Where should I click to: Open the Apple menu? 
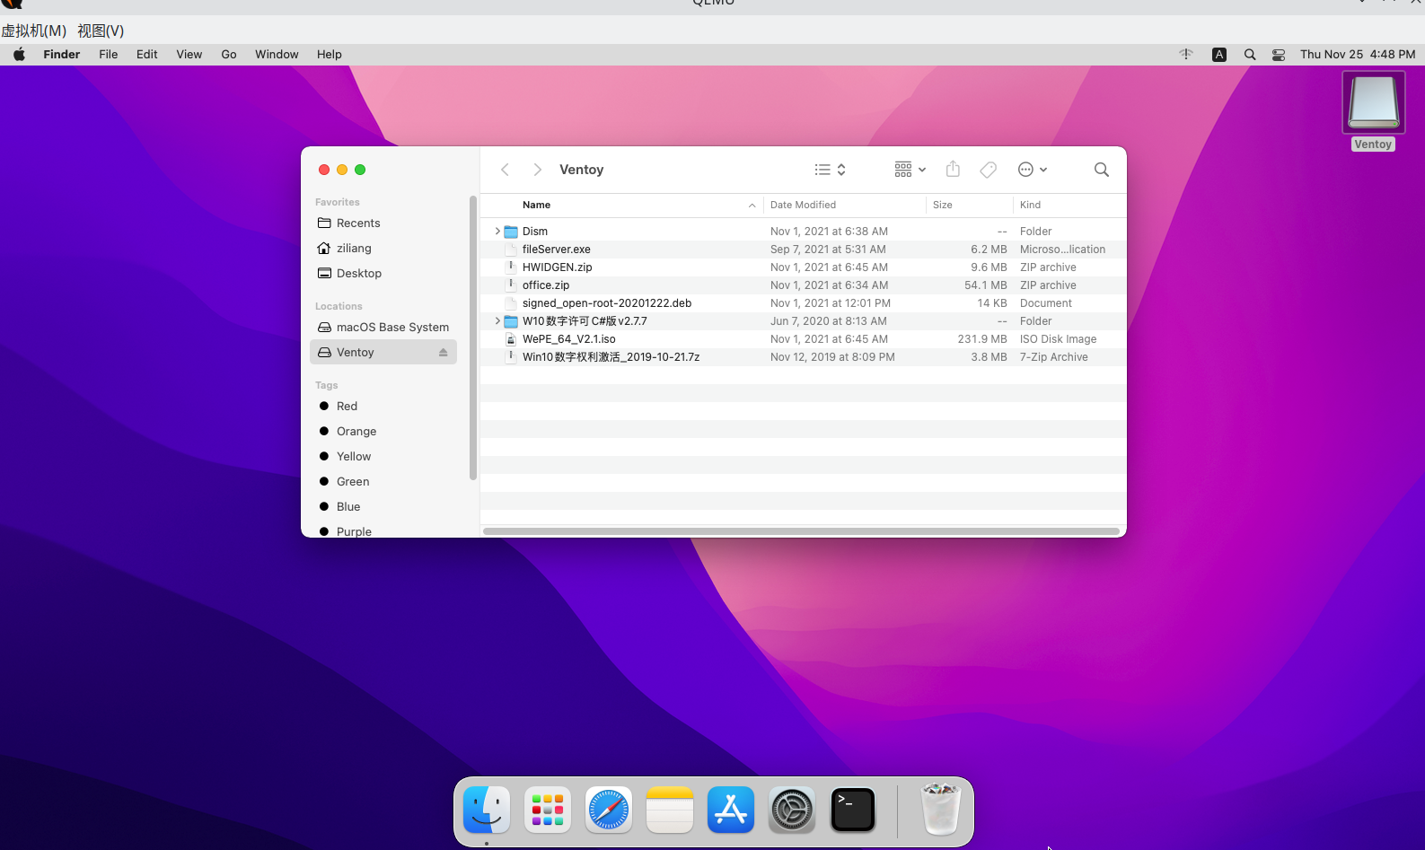point(19,55)
